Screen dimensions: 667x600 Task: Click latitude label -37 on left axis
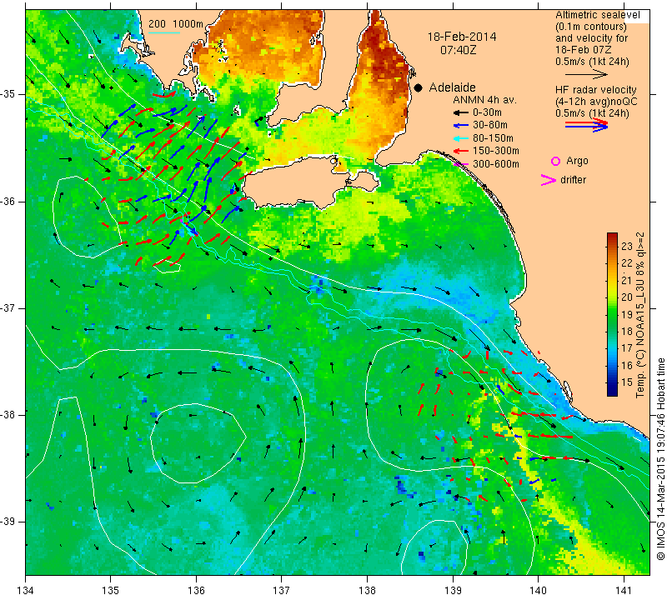click(x=8, y=307)
